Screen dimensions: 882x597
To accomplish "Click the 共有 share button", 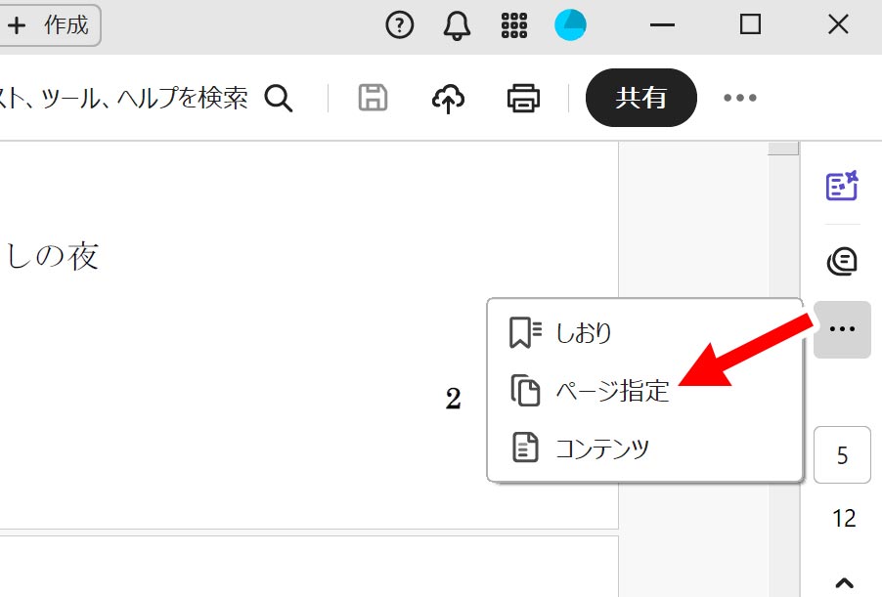I will 640,98.
